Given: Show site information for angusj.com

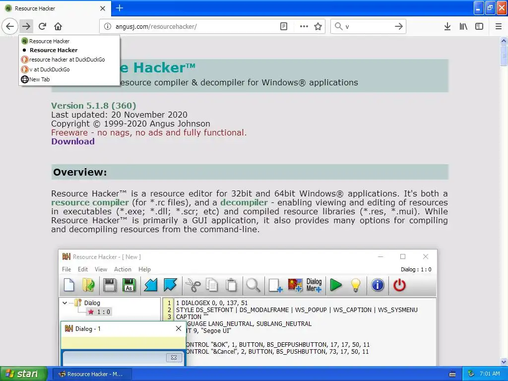Looking at the screenshot, I should [x=108, y=26].
